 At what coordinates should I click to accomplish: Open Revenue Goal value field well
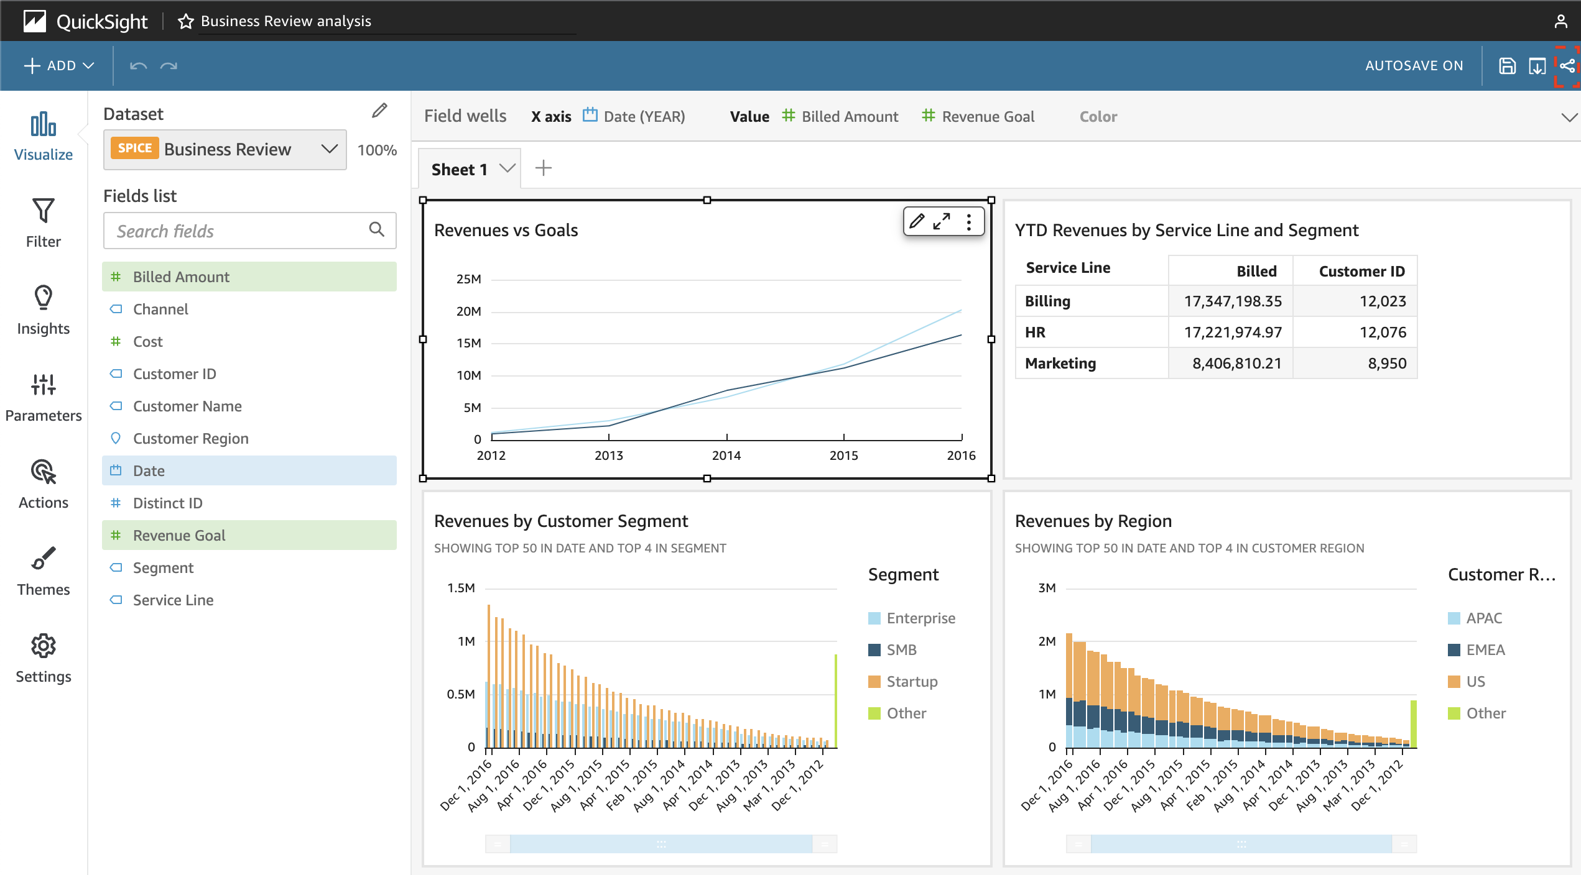coord(978,116)
